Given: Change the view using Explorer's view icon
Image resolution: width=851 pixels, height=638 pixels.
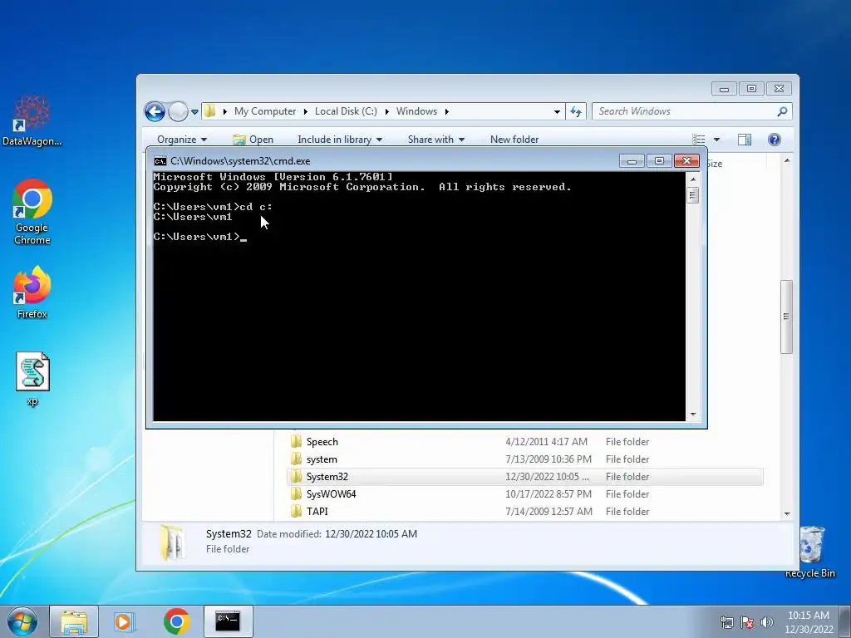Looking at the screenshot, I should 699,140.
